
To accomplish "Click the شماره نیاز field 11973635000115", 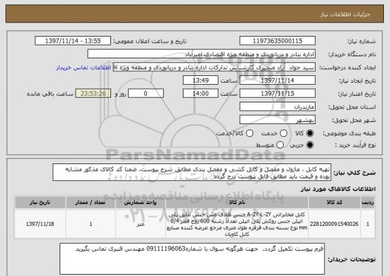I will pos(278,41).
